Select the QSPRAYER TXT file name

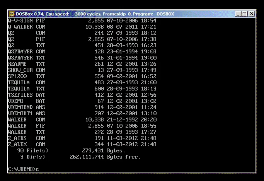(x=26, y=58)
